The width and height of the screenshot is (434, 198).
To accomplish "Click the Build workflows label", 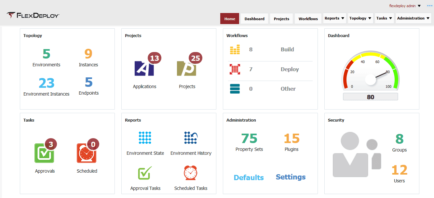I will click(287, 49).
